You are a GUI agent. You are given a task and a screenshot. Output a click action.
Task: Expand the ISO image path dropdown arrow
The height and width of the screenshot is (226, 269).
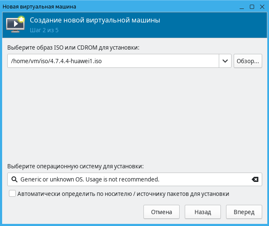pyautogui.click(x=225, y=61)
